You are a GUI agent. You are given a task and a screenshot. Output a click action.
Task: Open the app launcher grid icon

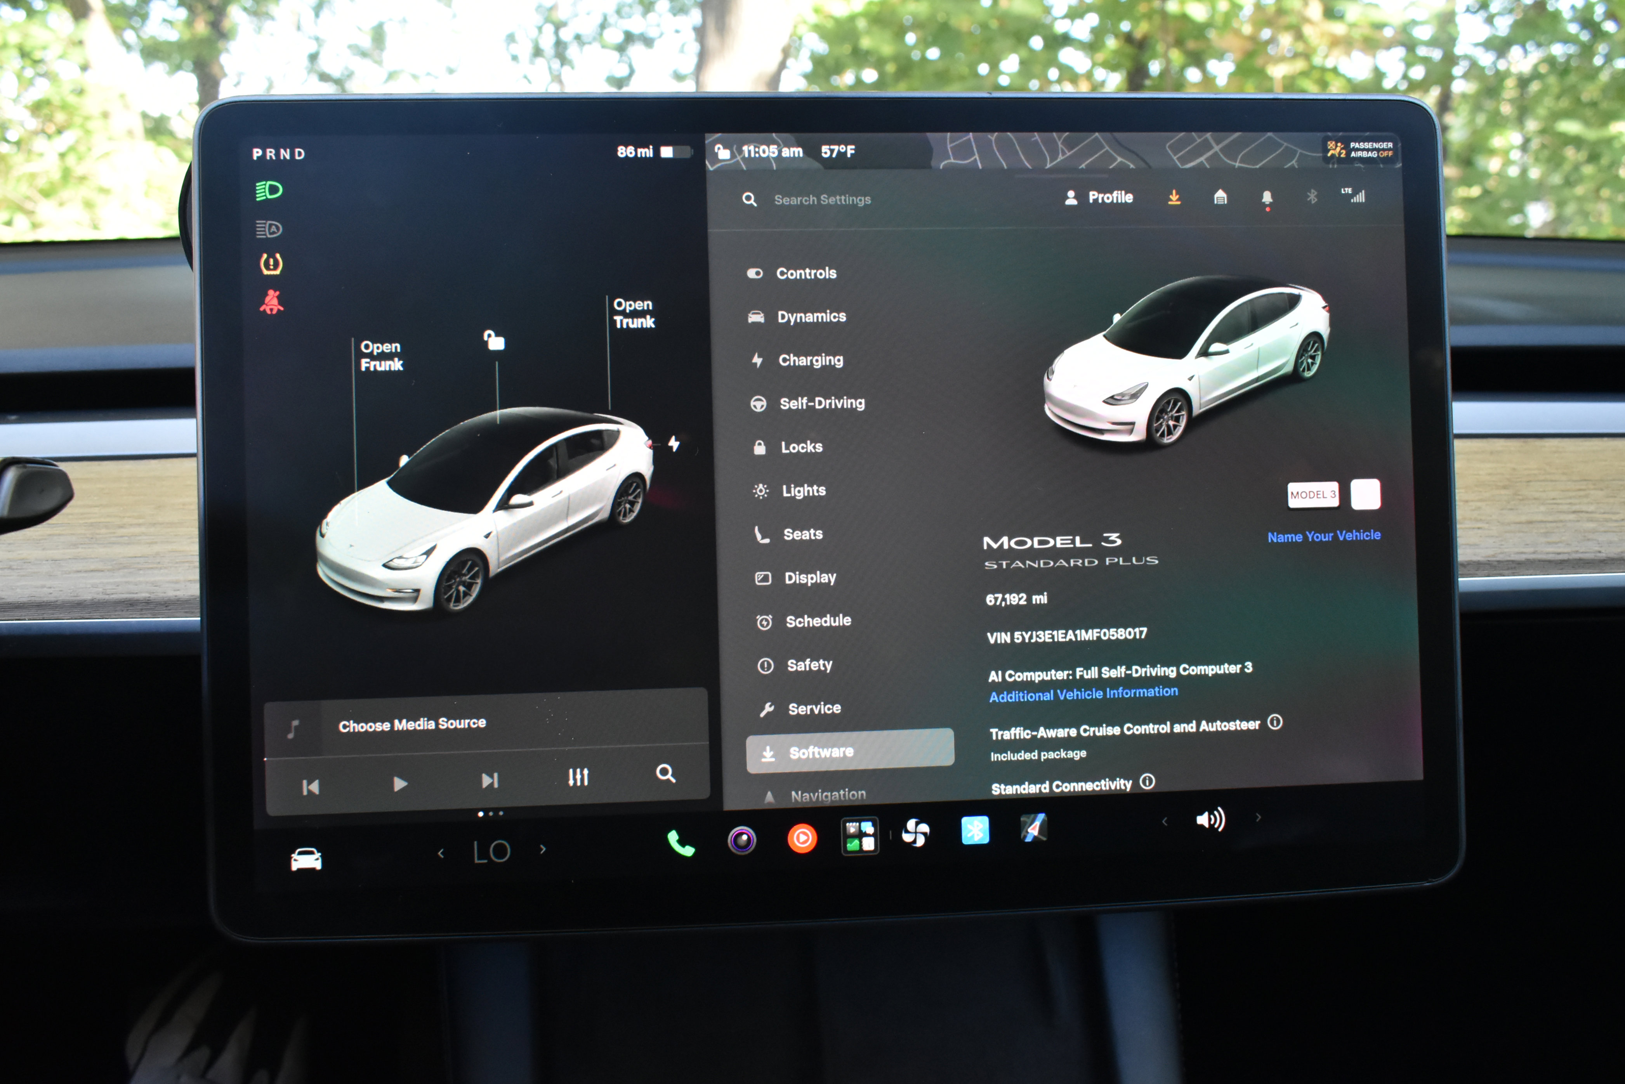(859, 836)
